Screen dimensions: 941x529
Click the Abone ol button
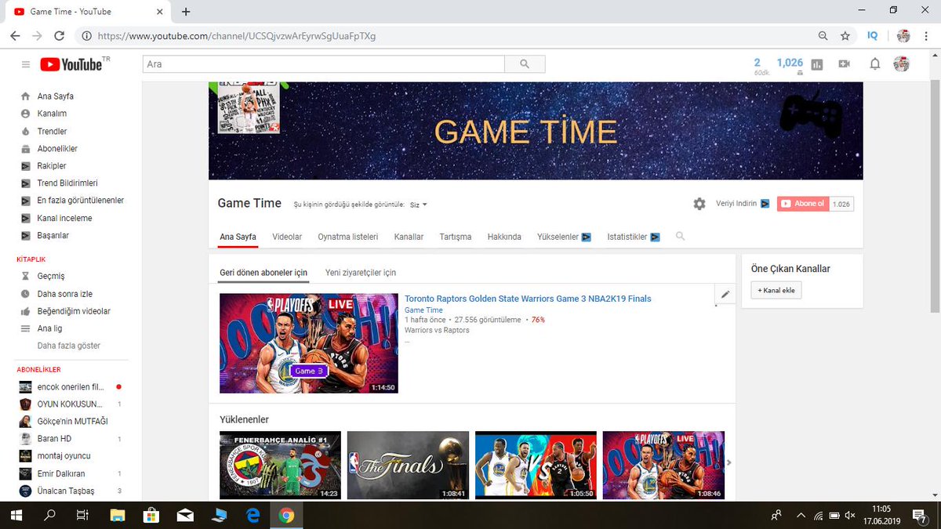point(802,204)
